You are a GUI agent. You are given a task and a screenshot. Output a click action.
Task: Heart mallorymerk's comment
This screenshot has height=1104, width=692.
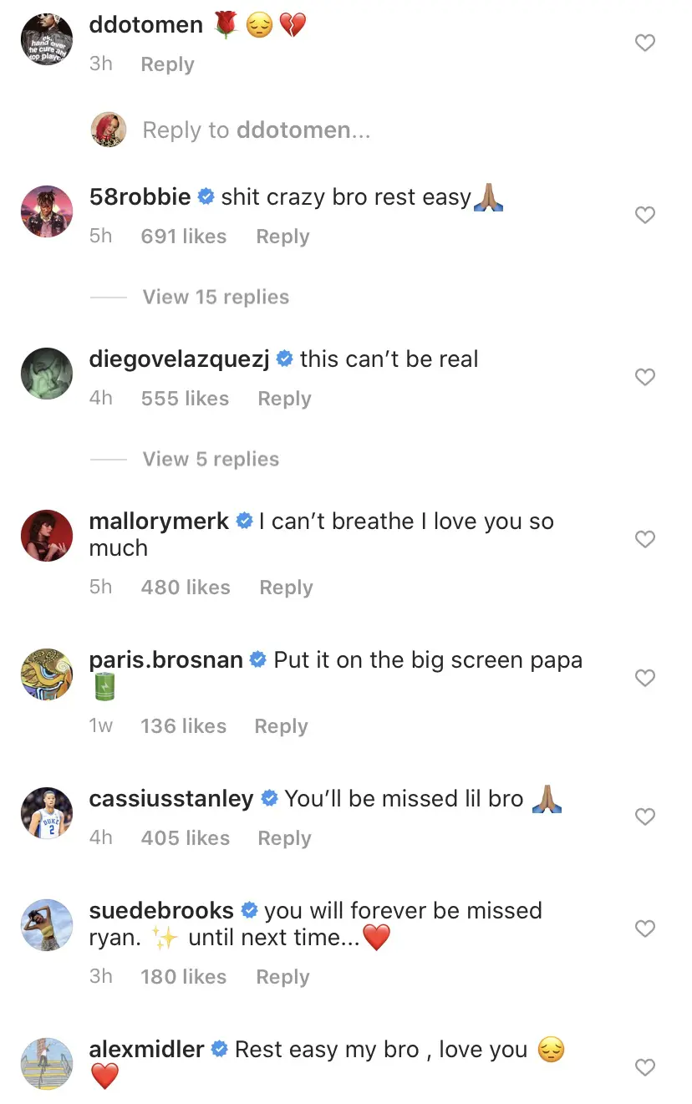[645, 539]
